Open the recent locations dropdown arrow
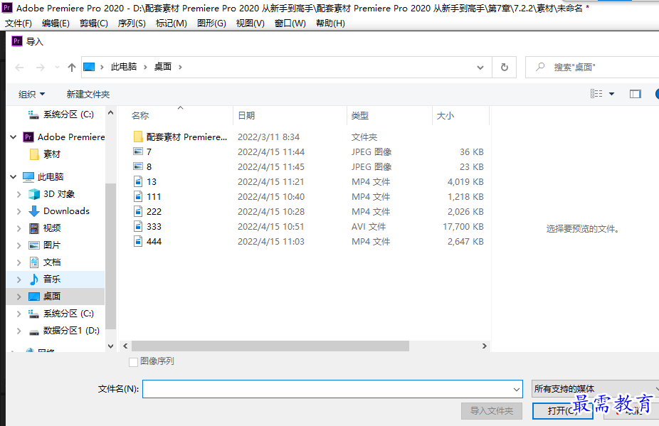 [57, 68]
